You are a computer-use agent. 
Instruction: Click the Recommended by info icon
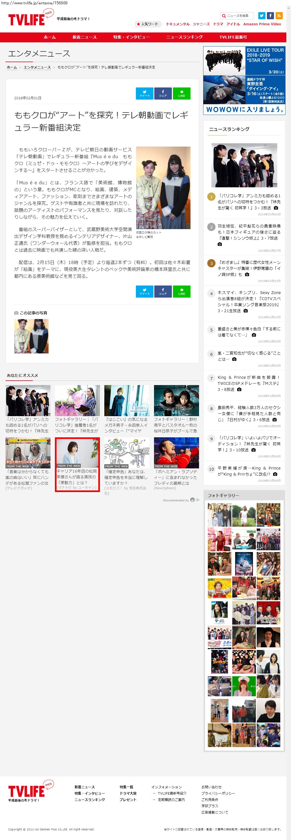point(198,500)
